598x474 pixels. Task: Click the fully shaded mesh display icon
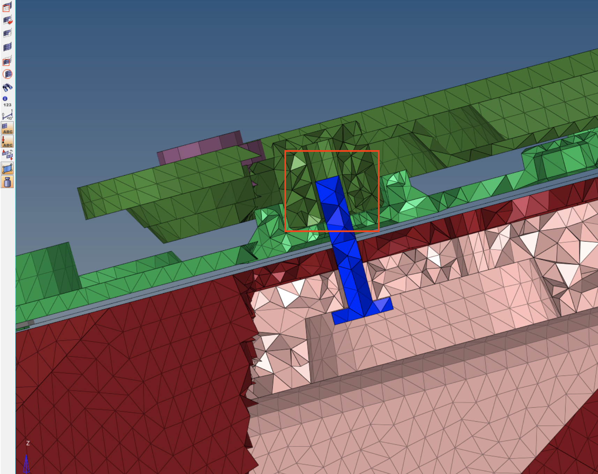point(7,47)
